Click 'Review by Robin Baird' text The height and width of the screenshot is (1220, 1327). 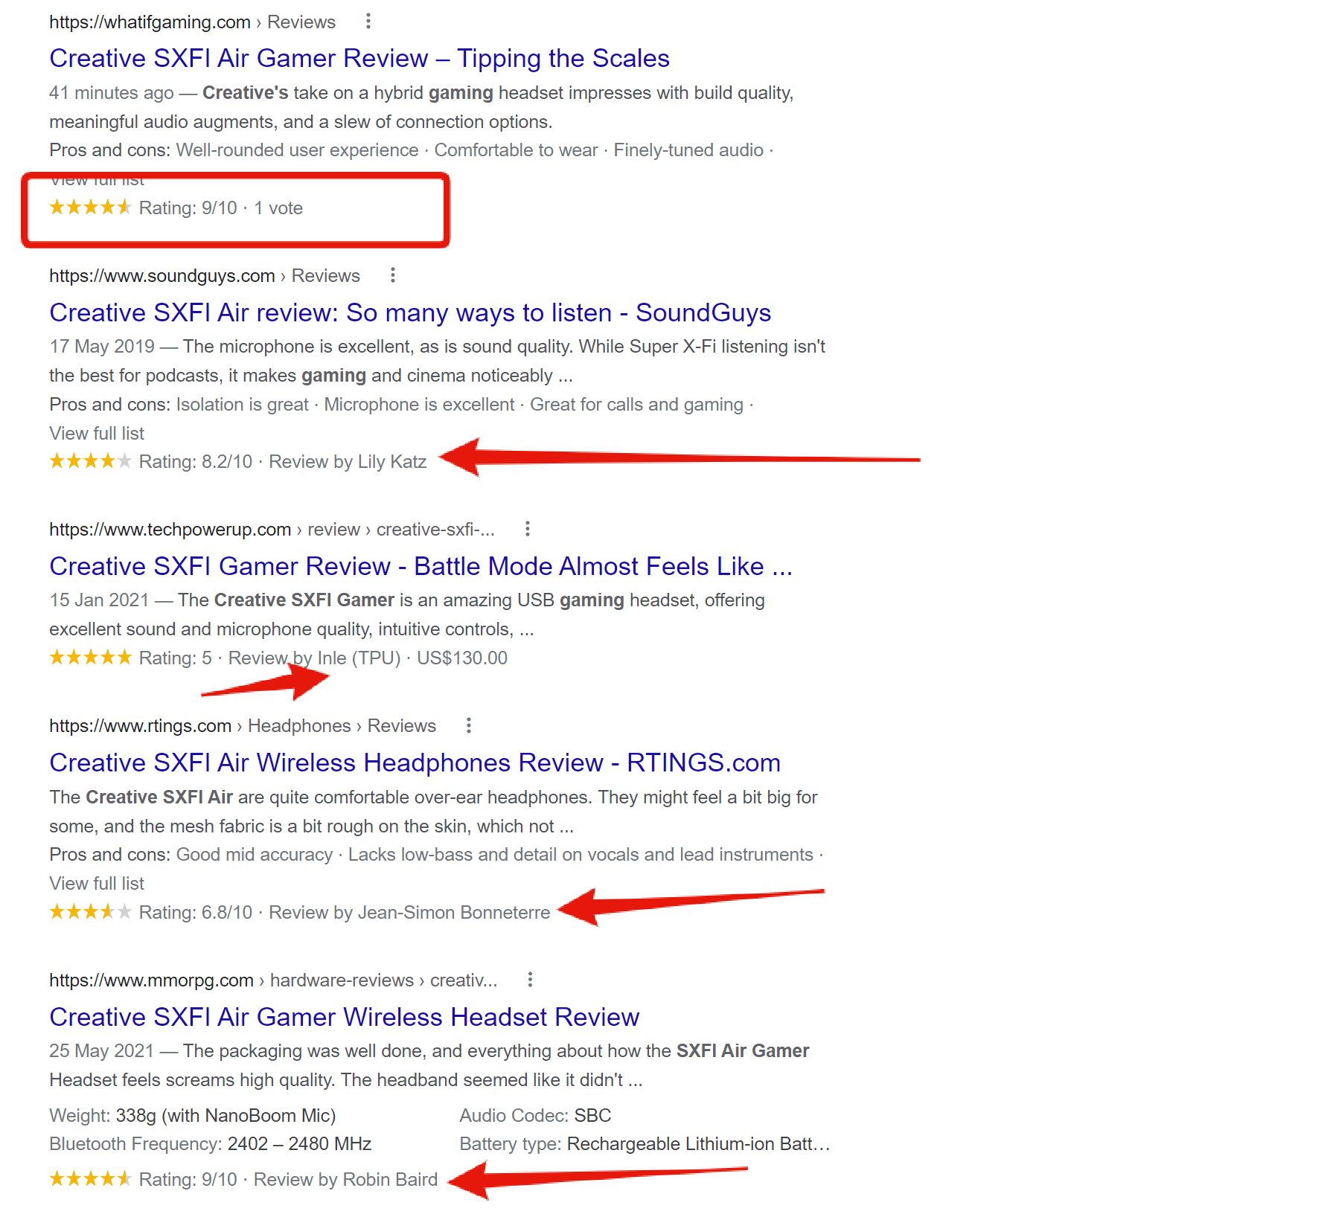point(345,1180)
